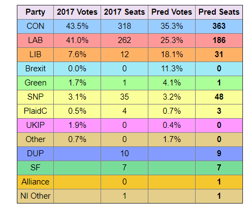Viewport: 250px width, 209px height.
Task: Click the Brexit party row label
Action: click(35, 69)
